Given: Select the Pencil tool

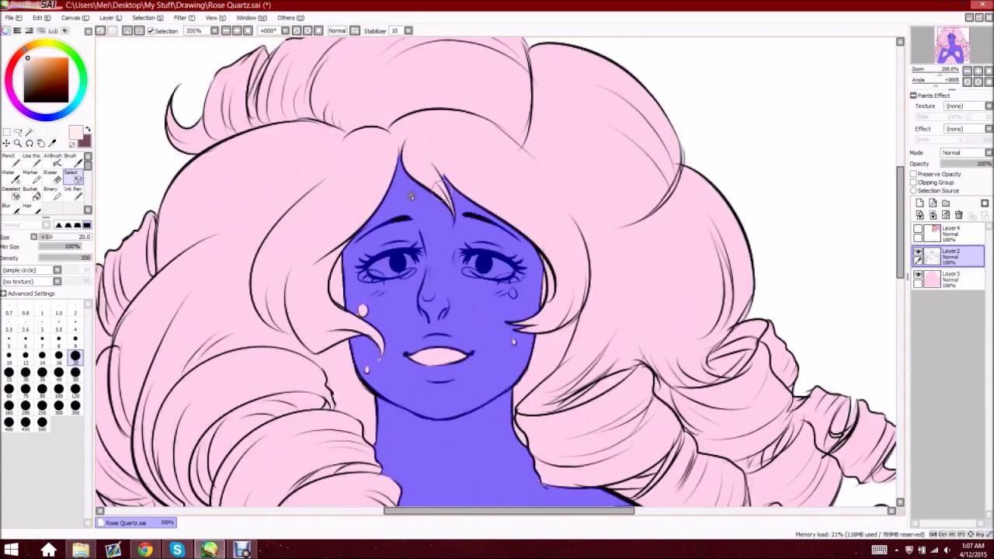Looking at the screenshot, I should click(x=10, y=161).
